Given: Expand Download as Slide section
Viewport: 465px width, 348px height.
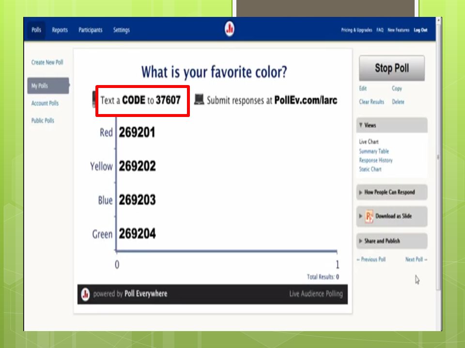Looking at the screenshot, I should 392,217.
